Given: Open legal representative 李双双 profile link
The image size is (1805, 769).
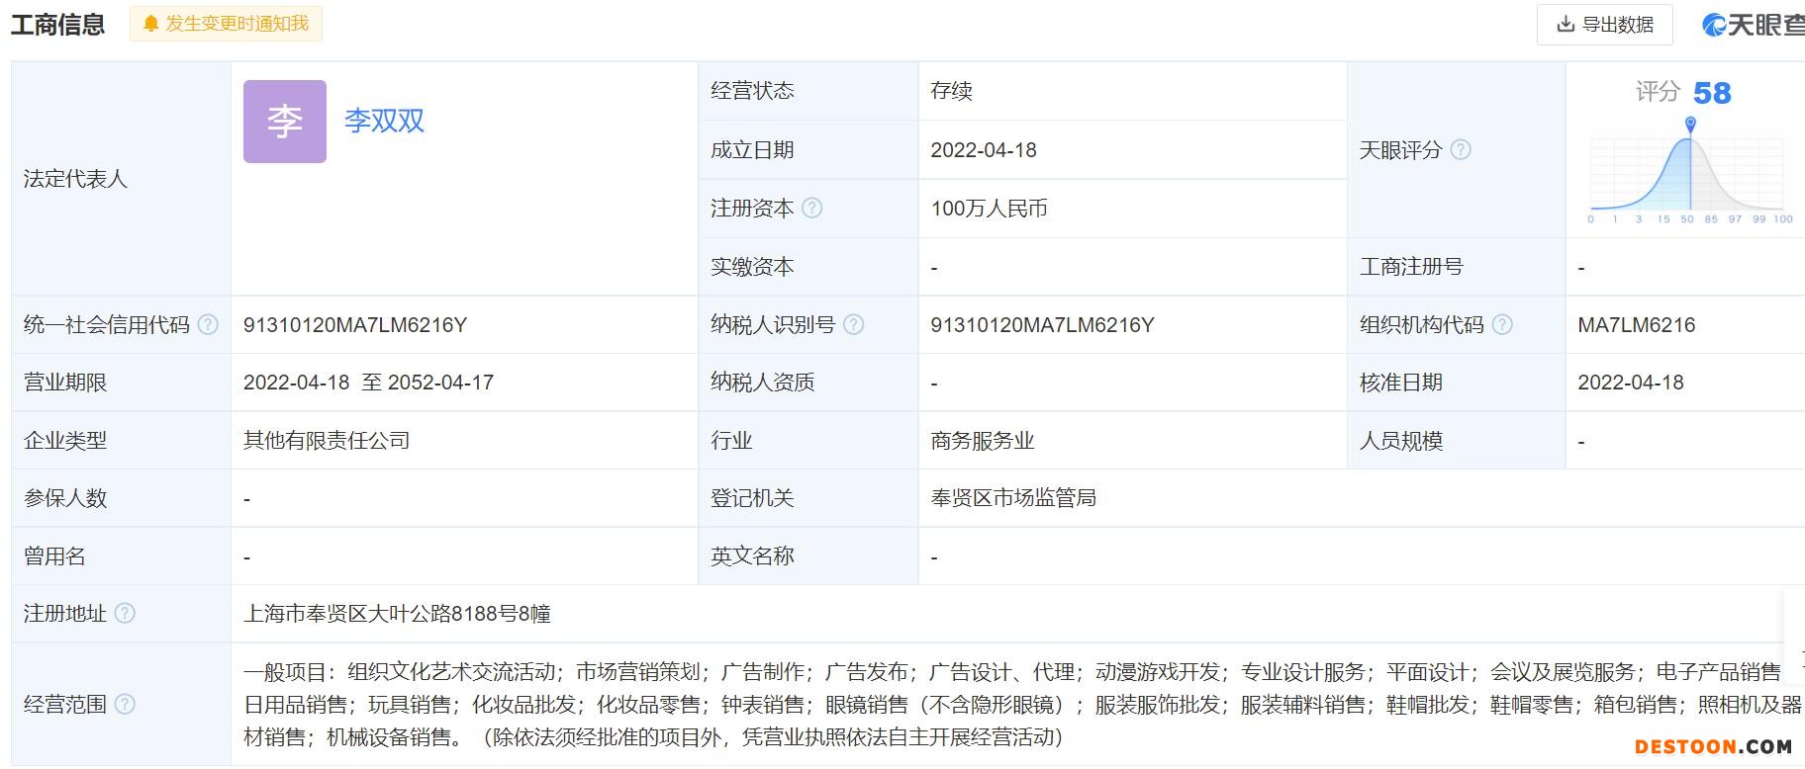Looking at the screenshot, I should (384, 122).
